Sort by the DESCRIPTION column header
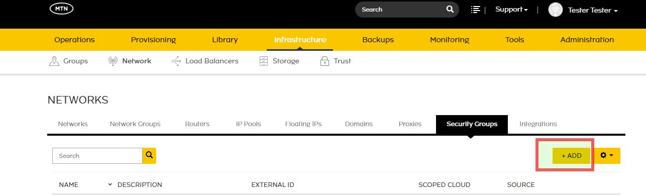The image size is (646, 195). coord(140,185)
